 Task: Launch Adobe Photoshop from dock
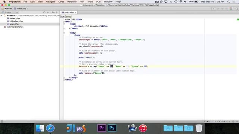tap(112, 128)
